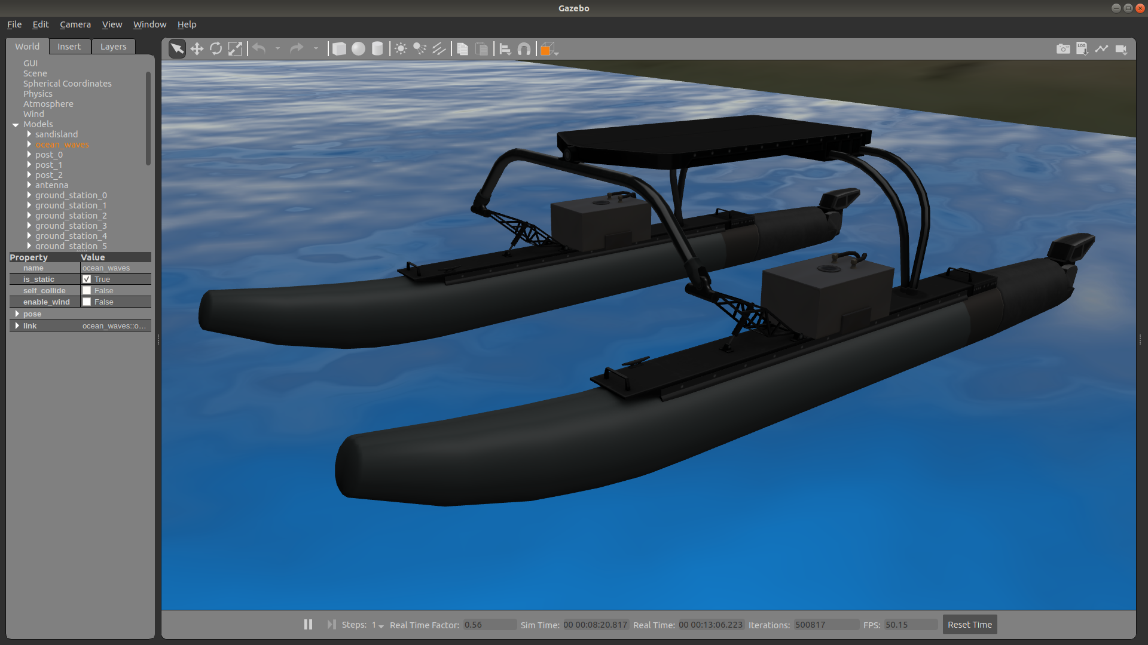Select the arrow selection mode tool

(178, 48)
